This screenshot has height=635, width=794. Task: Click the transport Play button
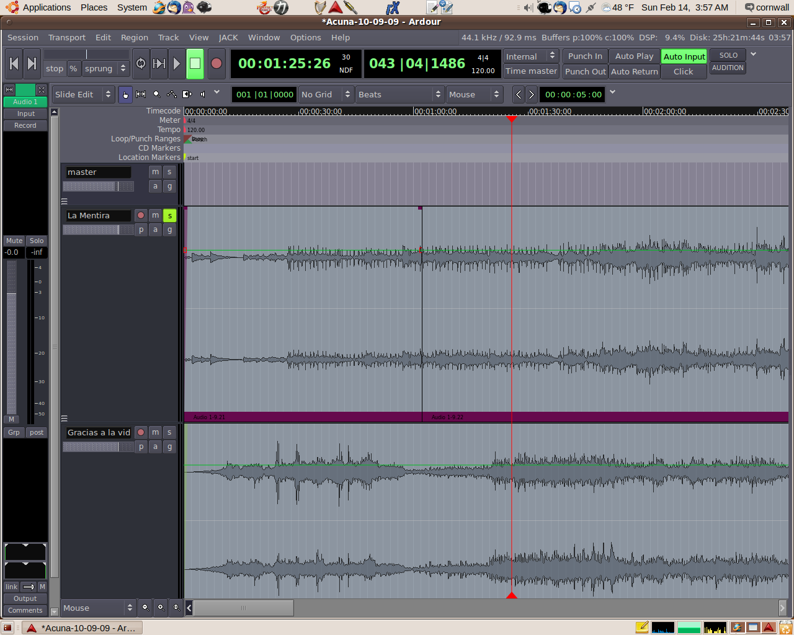coord(176,64)
